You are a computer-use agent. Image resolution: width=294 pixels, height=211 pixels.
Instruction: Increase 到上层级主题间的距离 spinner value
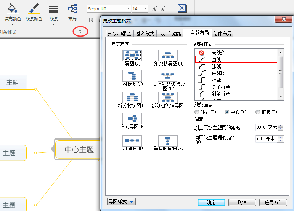point(281,126)
